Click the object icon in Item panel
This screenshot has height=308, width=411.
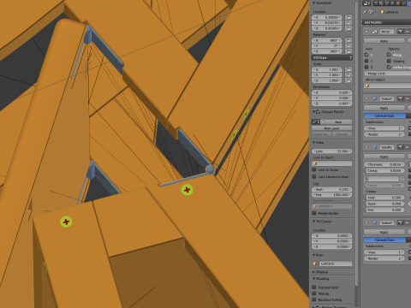(x=315, y=264)
